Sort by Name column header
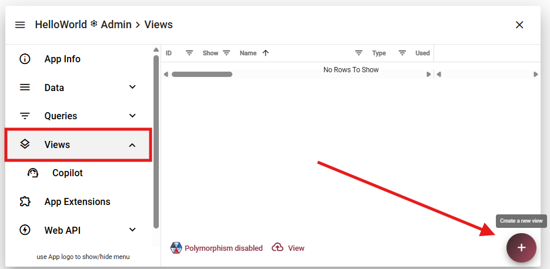The image size is (550, 269). point(248,53)
